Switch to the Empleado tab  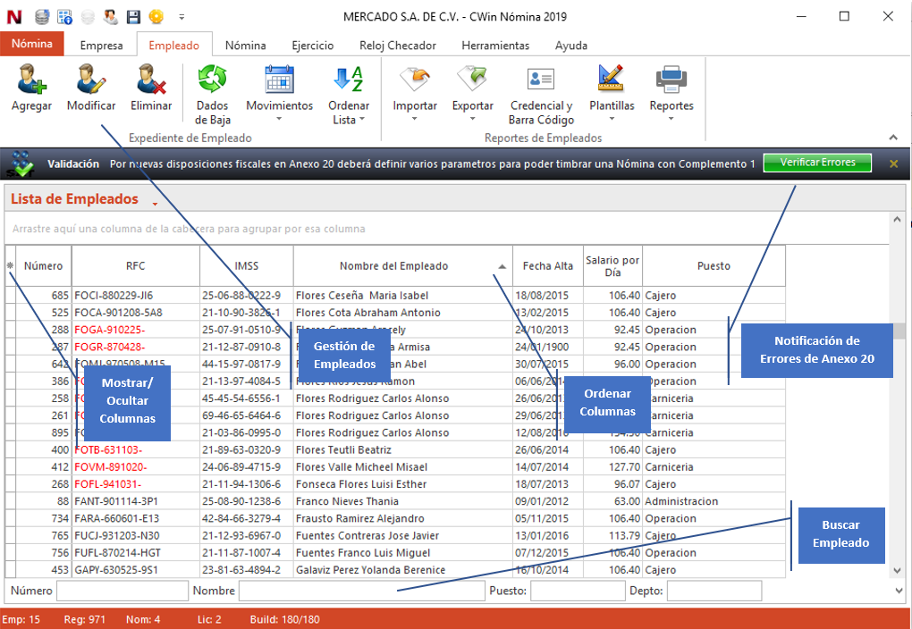tap(174, 46)
